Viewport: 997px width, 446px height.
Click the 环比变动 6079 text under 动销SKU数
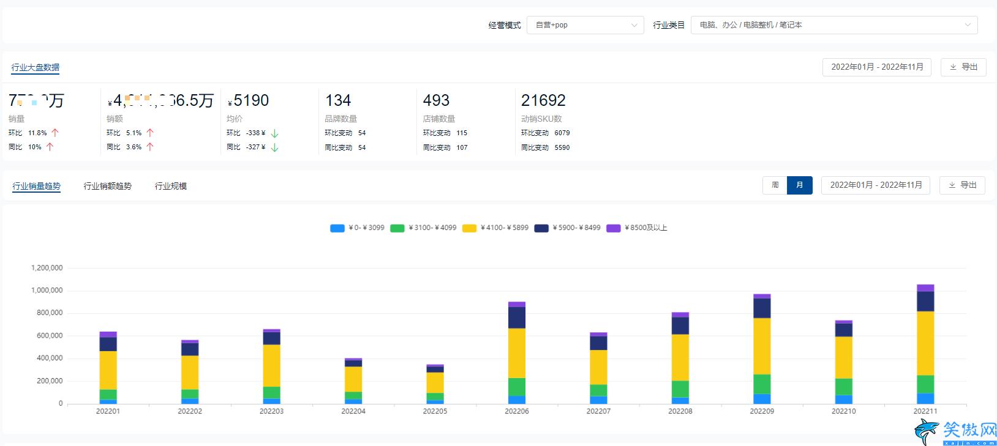tap(546, 133)
